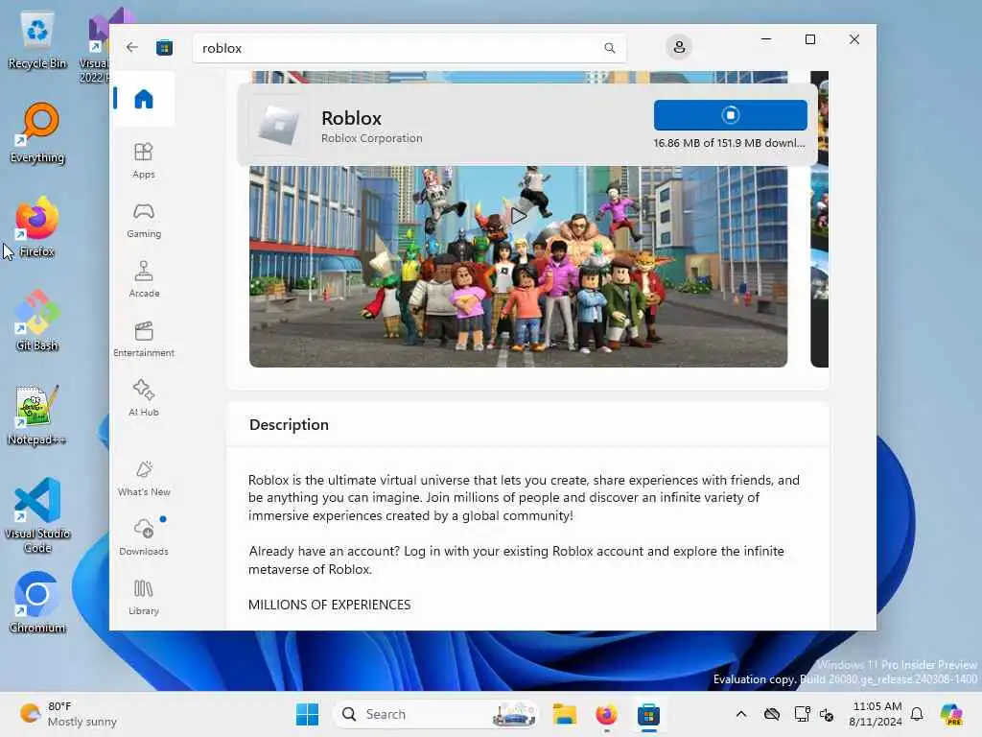Open AI Hub in sidebar
982x737 pixels.
(144, 398)
